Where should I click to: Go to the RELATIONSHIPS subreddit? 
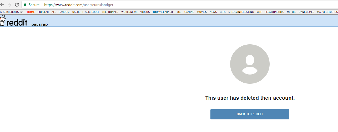[274, 12]
